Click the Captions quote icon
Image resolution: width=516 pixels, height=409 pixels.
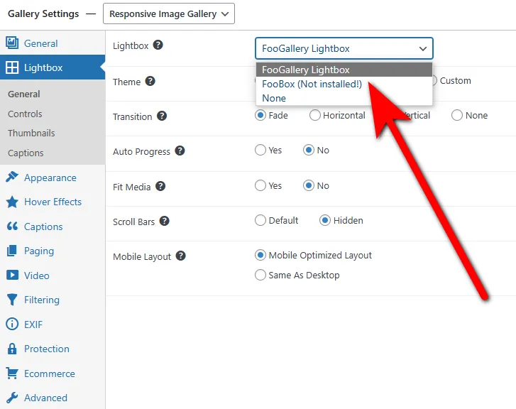coord(12,227)
